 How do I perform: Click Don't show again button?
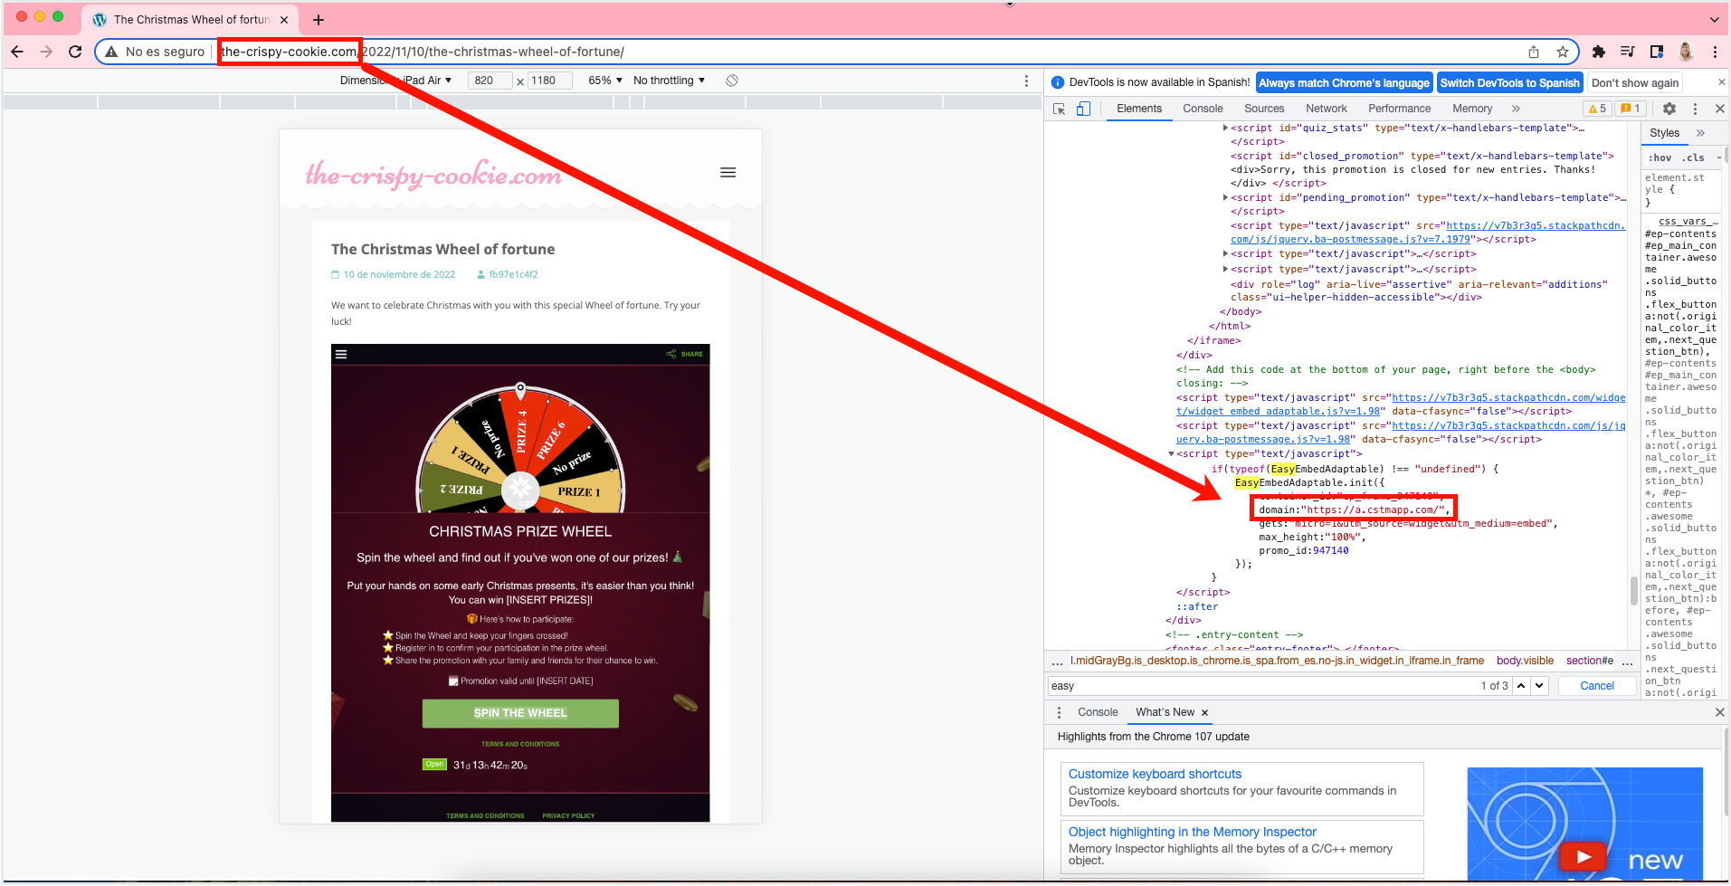coord(1635,83)
